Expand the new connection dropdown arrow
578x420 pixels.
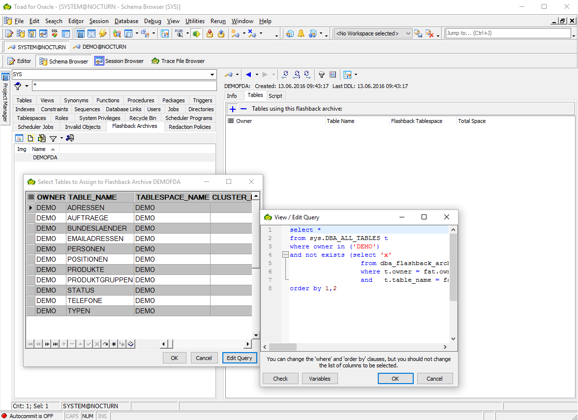pyautogui.click(x=243, y=33)
